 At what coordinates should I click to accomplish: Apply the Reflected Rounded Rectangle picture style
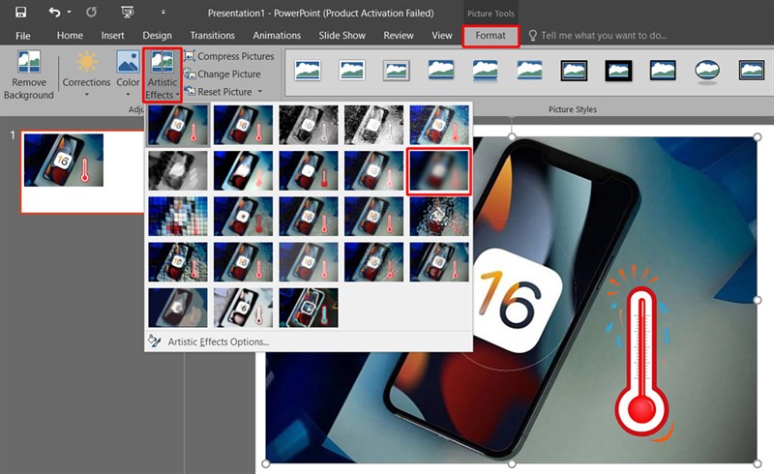tap(486, 70)
